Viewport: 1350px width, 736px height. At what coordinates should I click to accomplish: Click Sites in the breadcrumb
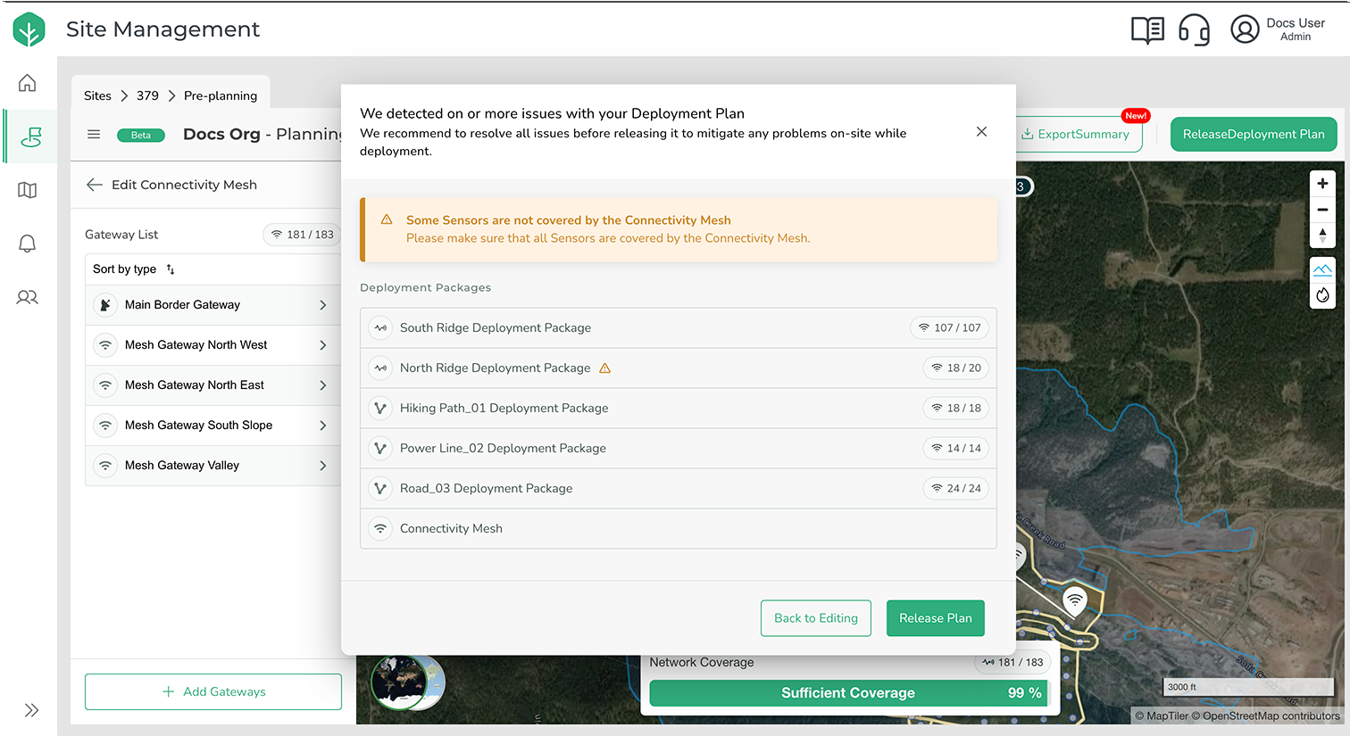point(97,95)
